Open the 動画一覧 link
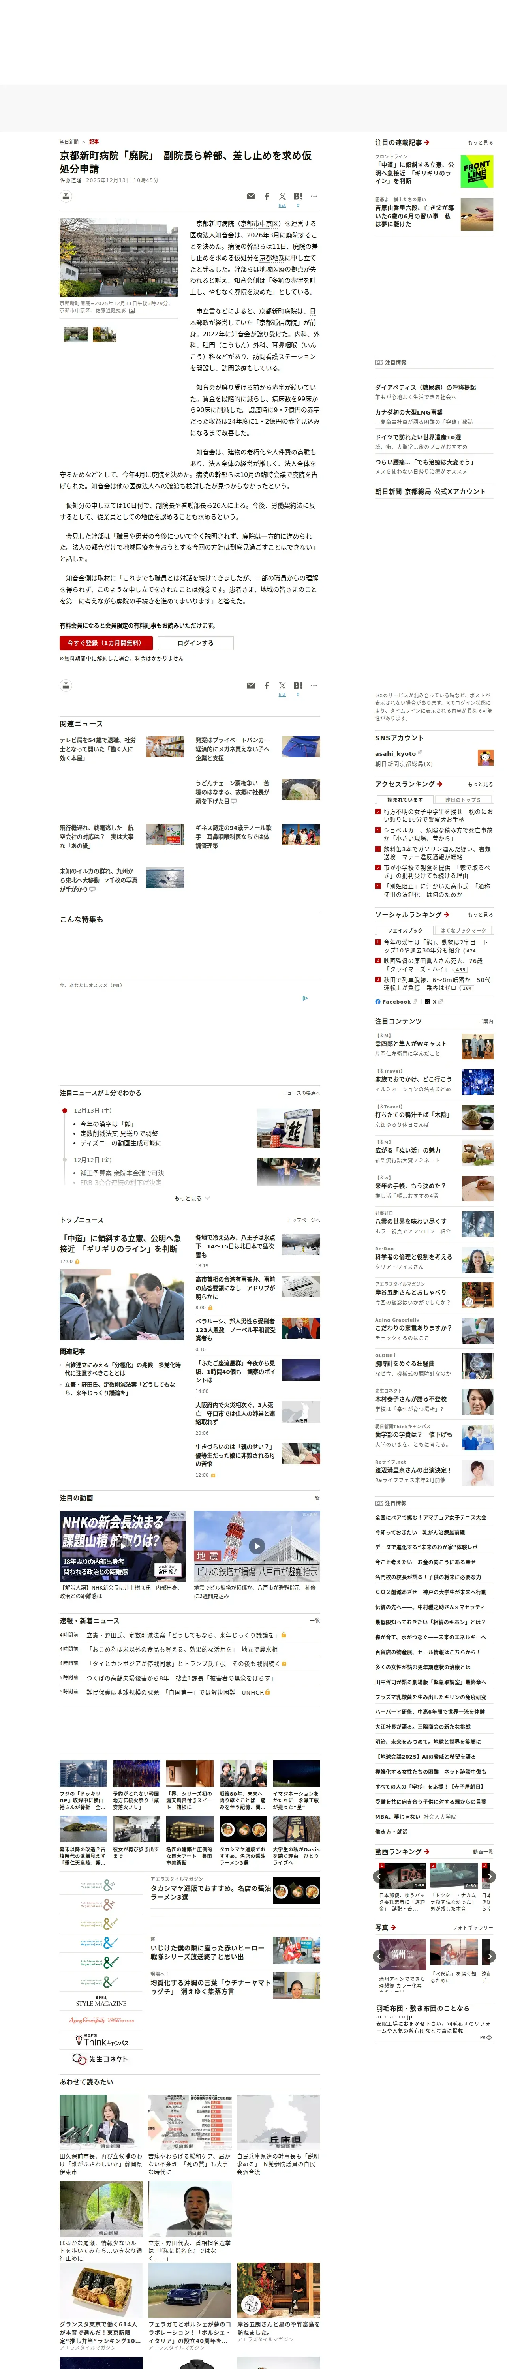The width and height of the screenshot is (507, 2369). tap(483, 1851)
